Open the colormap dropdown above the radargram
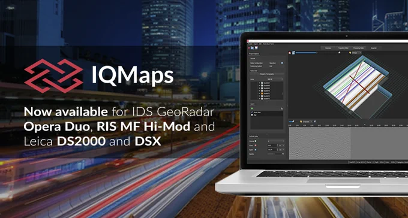408x218 pixels. tap(308, 122)
